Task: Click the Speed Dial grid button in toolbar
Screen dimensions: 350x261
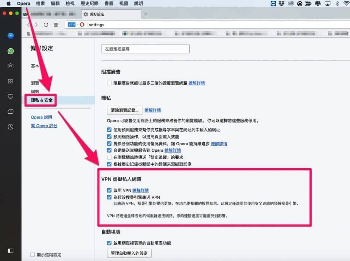Action: [x=56, y=25]
